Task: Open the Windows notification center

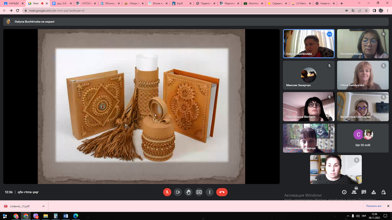Action: tap(385, 216)
